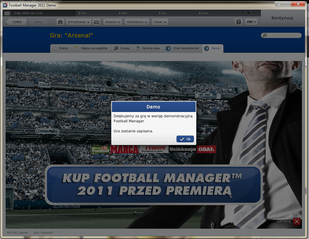Click the Zamknij red X button
The width and height of the screenshot is (309, 239).
pyautogui.click(x=297, y=222)
